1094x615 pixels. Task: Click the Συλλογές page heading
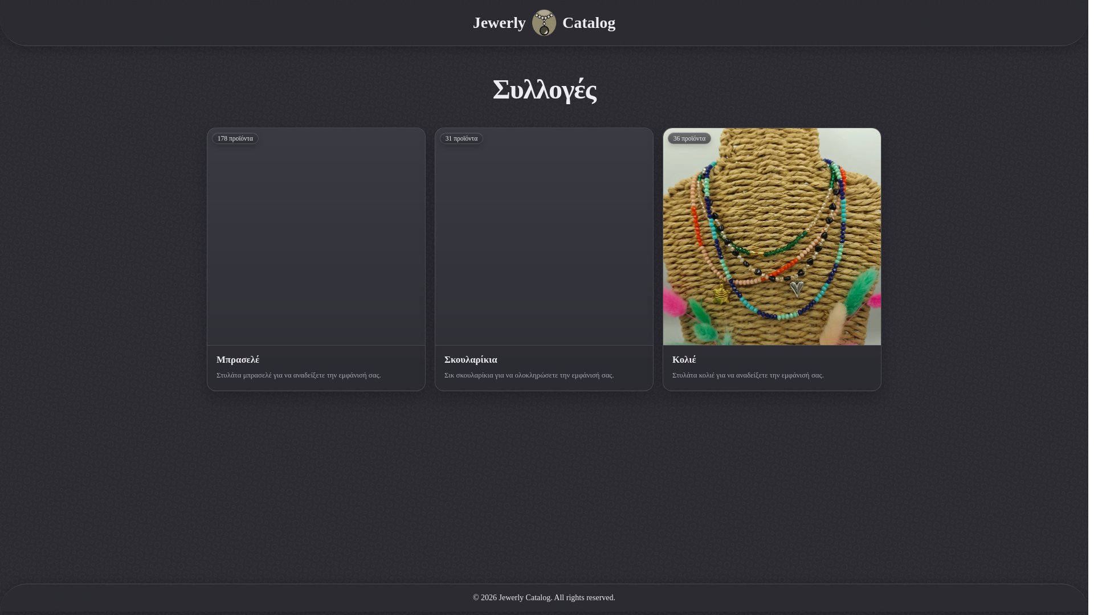[x=544, y=90]
